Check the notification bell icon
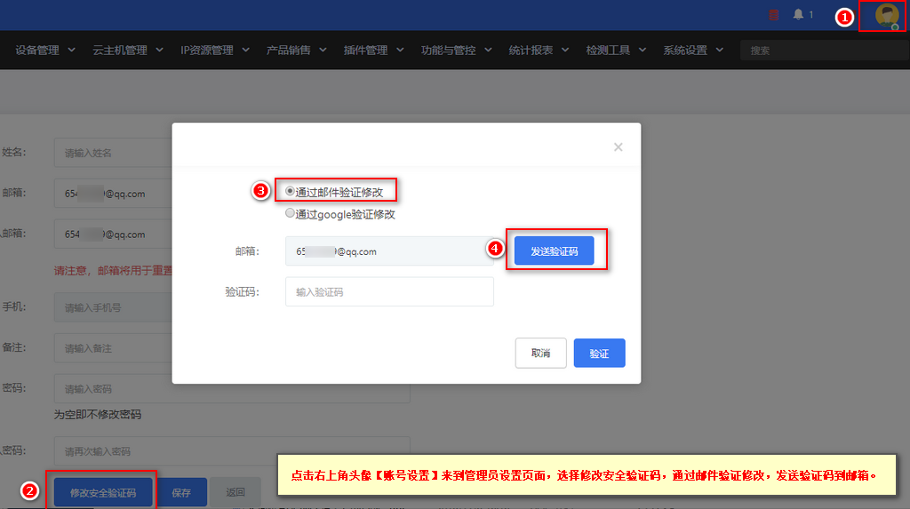 (799, 14)
